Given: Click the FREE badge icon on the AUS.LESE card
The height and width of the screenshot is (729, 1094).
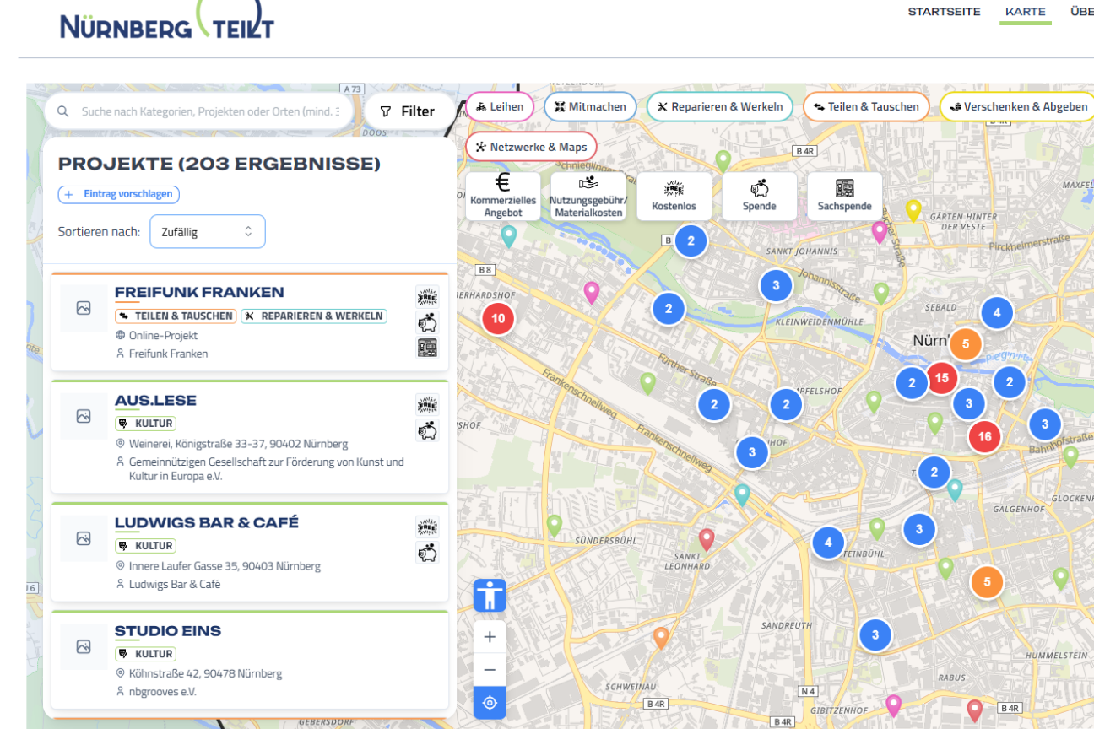Looking at the screenshot, I should (427, 402).
